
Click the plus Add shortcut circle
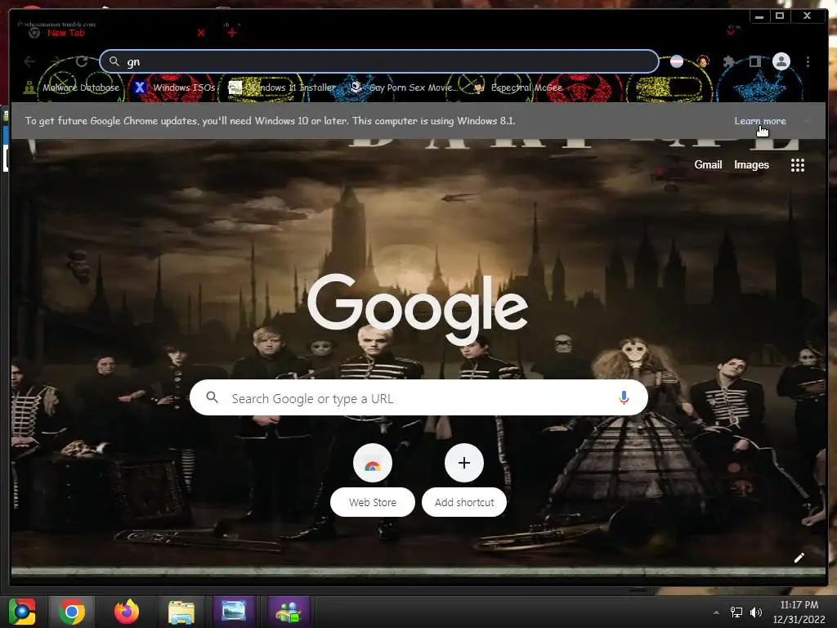point(464,463)
